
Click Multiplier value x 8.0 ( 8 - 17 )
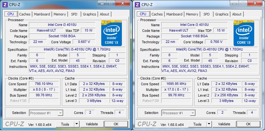44,89
